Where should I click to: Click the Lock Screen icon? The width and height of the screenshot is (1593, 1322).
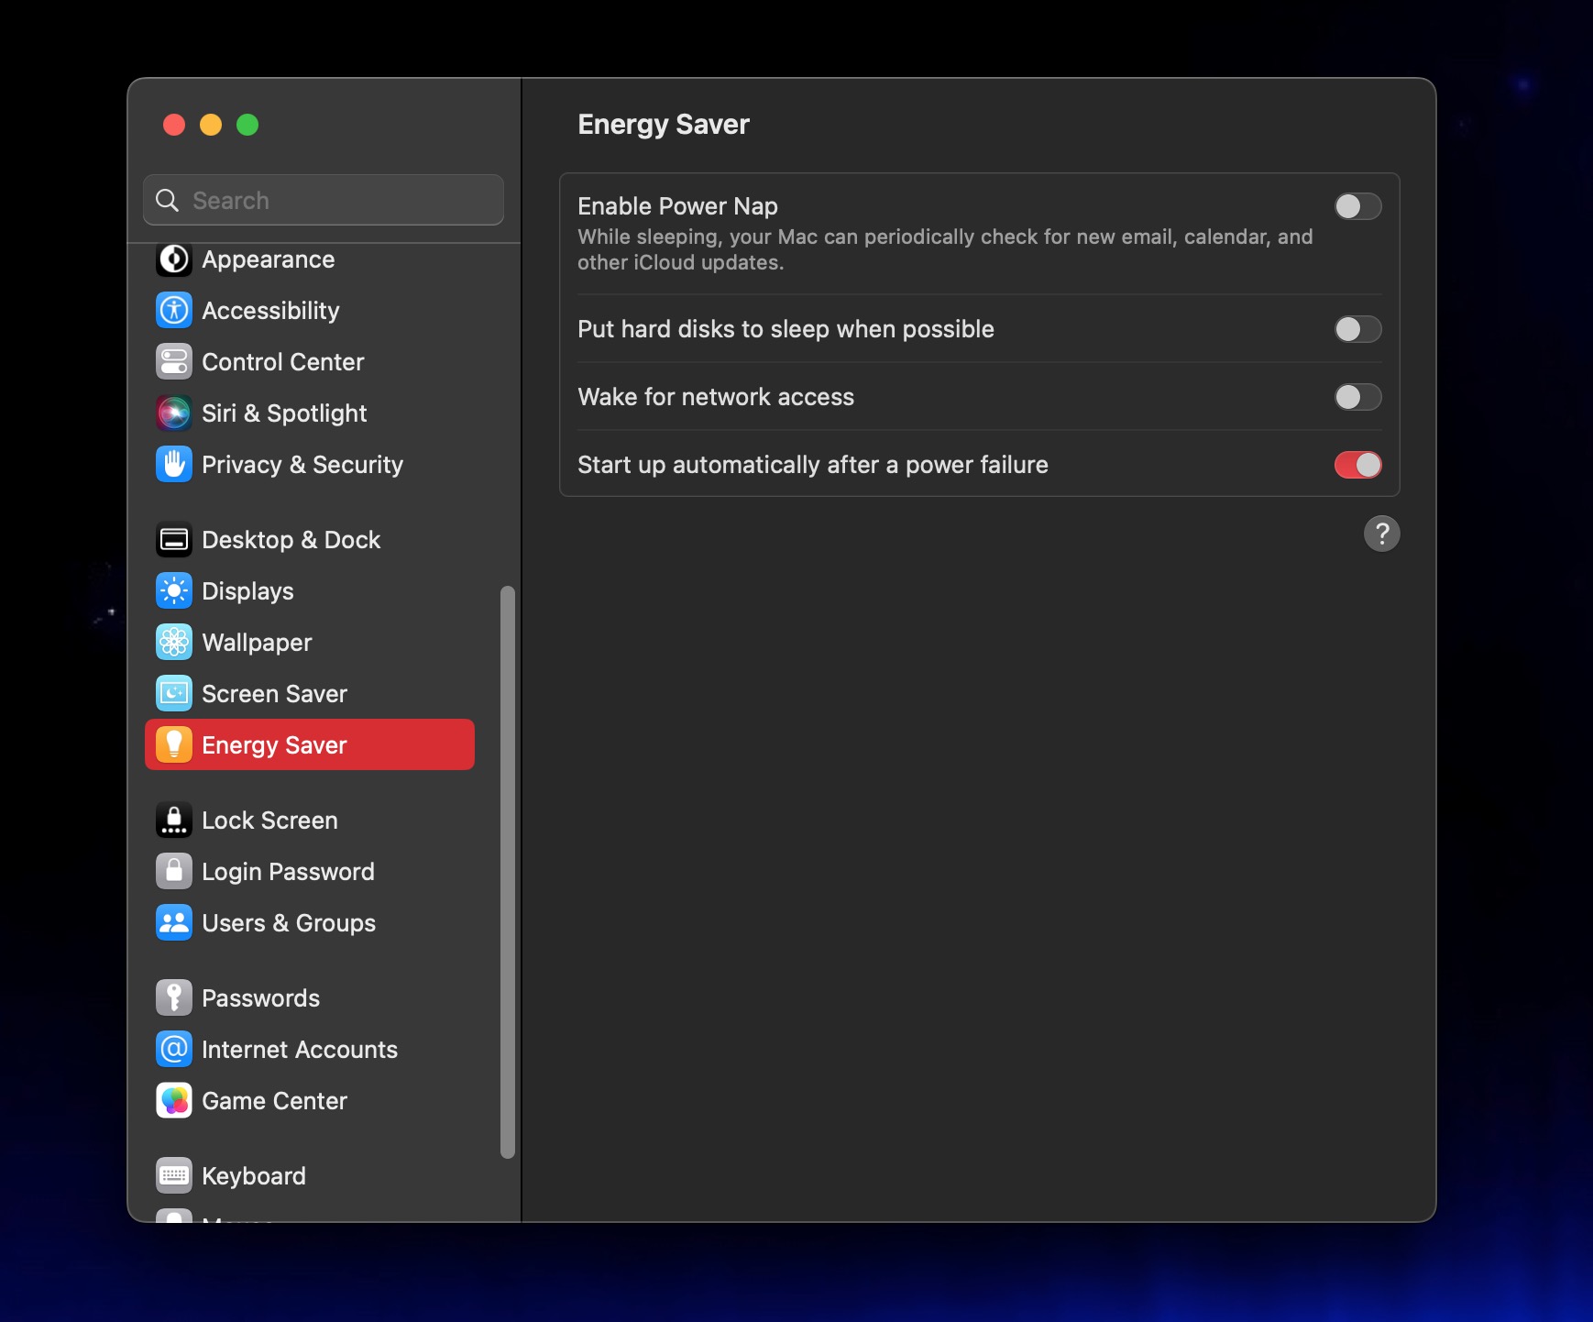(x=174, y=821)
